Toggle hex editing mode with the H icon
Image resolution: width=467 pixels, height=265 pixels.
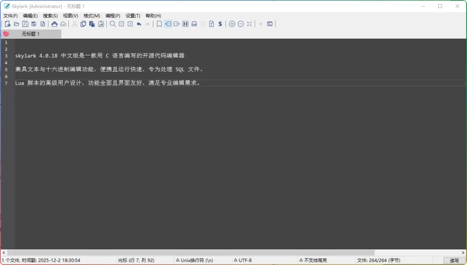(x=185, y=24)
